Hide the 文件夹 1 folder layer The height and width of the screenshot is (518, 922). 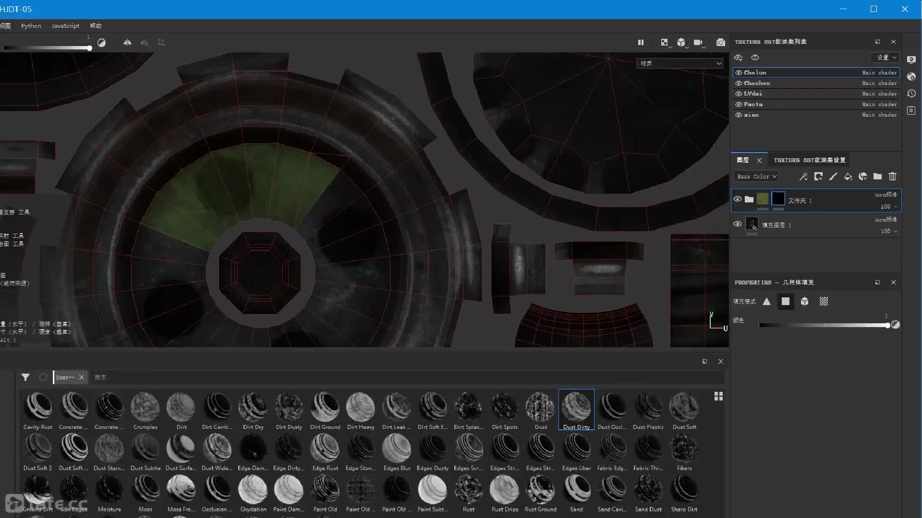click(x=738, y=199)
